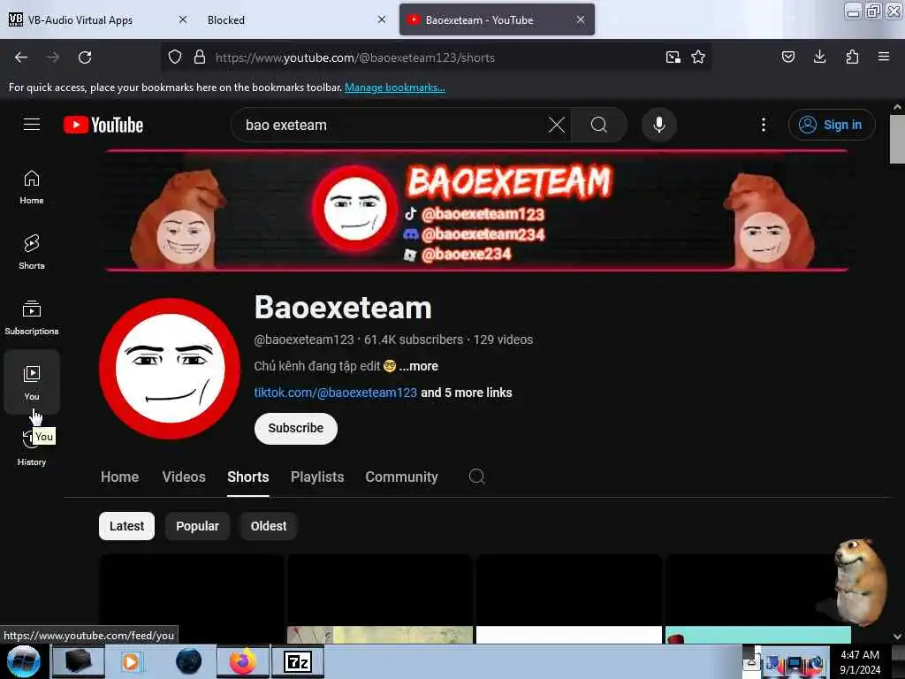
Task: Click the Sign in button
Action: [x=832, y=125]
